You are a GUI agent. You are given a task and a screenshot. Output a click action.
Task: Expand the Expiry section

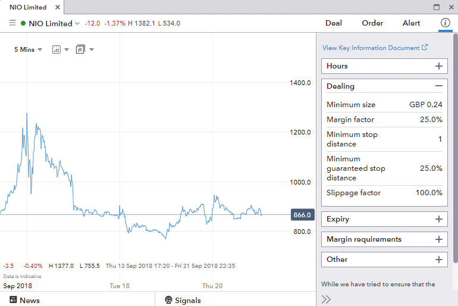[x=439, y=219]
